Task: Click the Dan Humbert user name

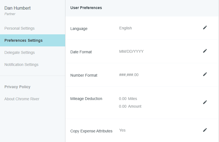Action: 18,8
